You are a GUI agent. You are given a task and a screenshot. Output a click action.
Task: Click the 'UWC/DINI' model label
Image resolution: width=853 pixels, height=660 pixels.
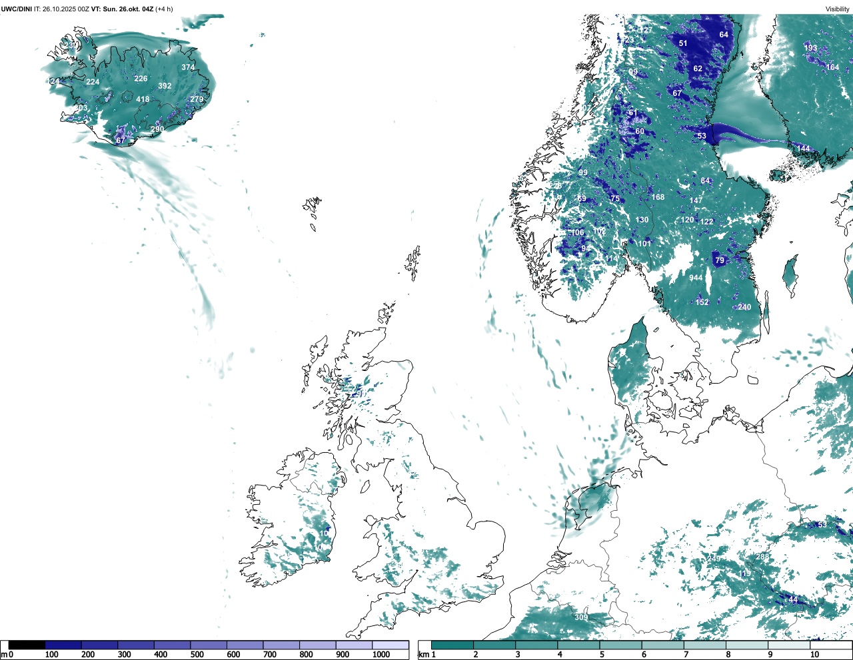click(x=16, y=9)
